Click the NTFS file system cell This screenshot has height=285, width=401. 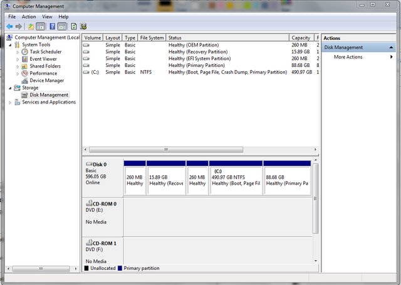point(146,72)
